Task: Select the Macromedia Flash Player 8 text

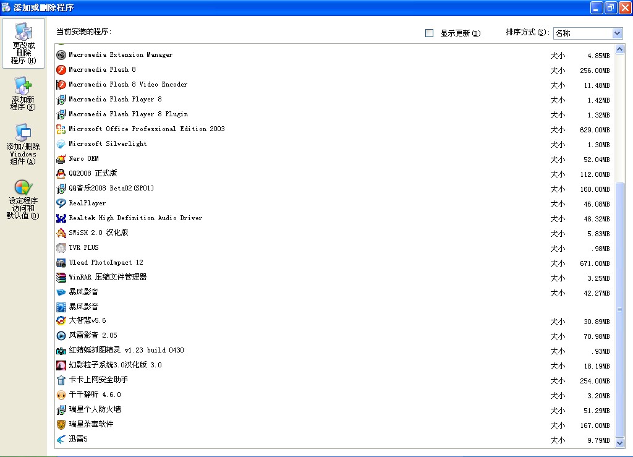Action: pyautogui.click(x=115, y=100)
